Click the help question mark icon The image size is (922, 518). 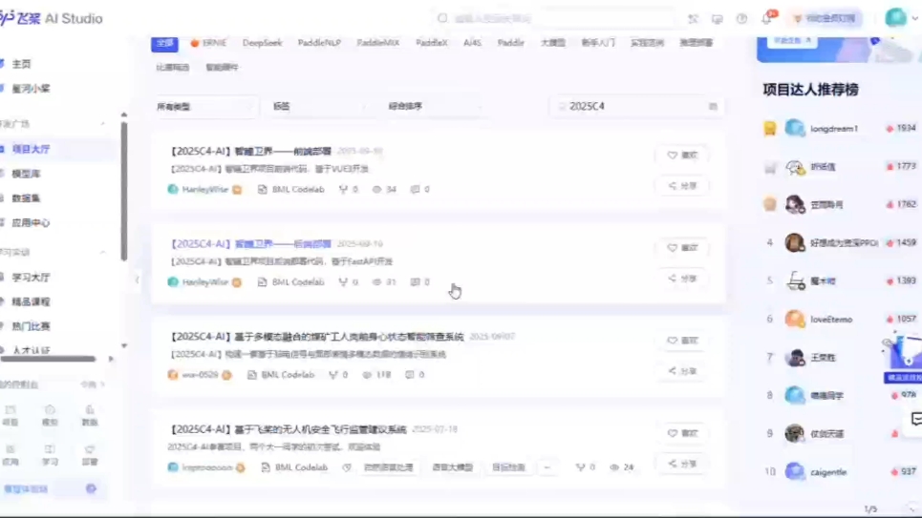(741, 19)
